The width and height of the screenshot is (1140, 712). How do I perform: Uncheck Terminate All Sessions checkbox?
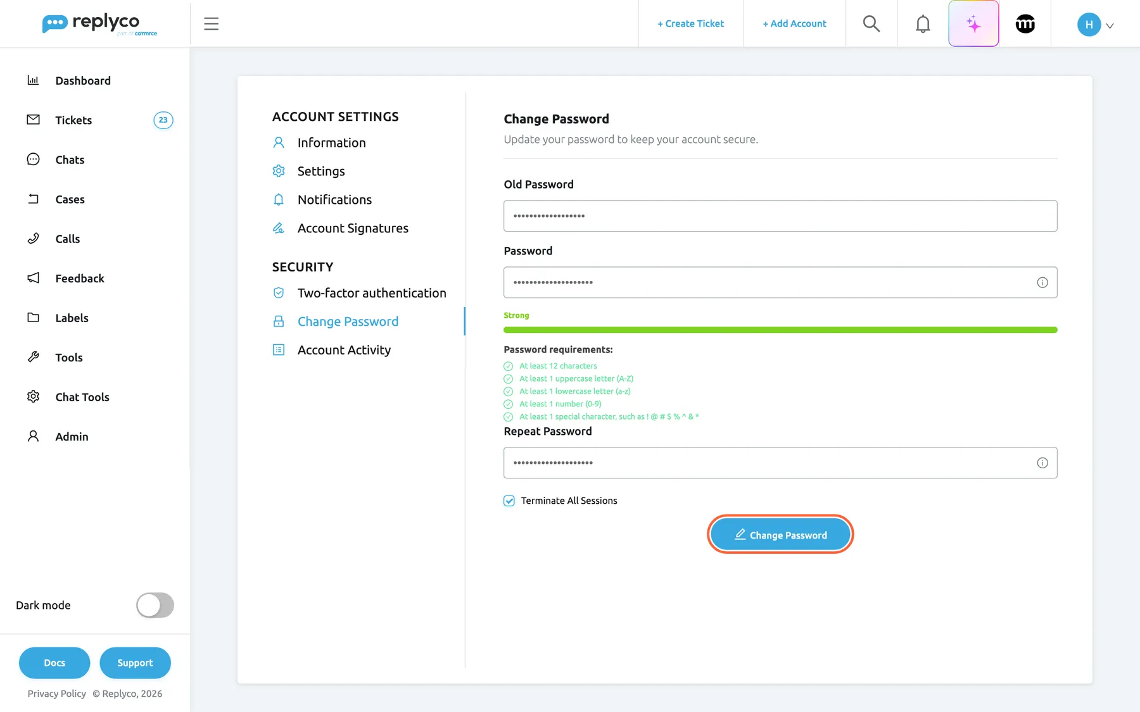pyautogui.click(x=509, y=501)
